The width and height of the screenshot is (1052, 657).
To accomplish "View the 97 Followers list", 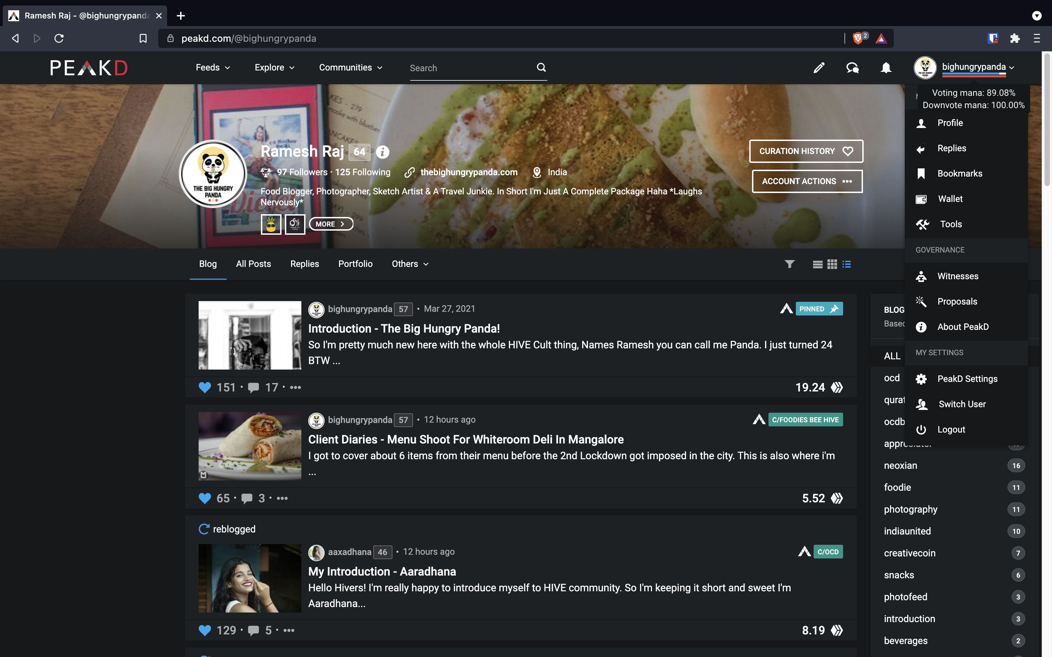I will (x=302, y=172).
